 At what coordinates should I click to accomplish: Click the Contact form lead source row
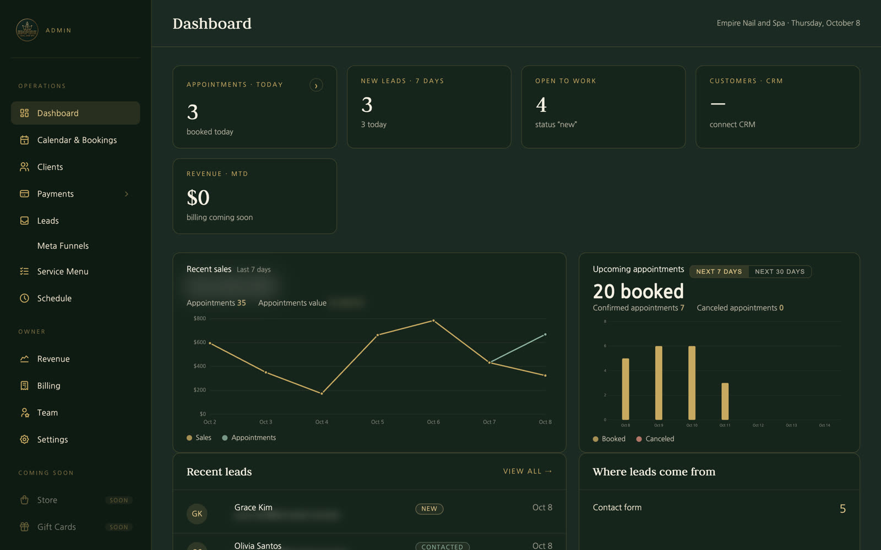[719, 508]
